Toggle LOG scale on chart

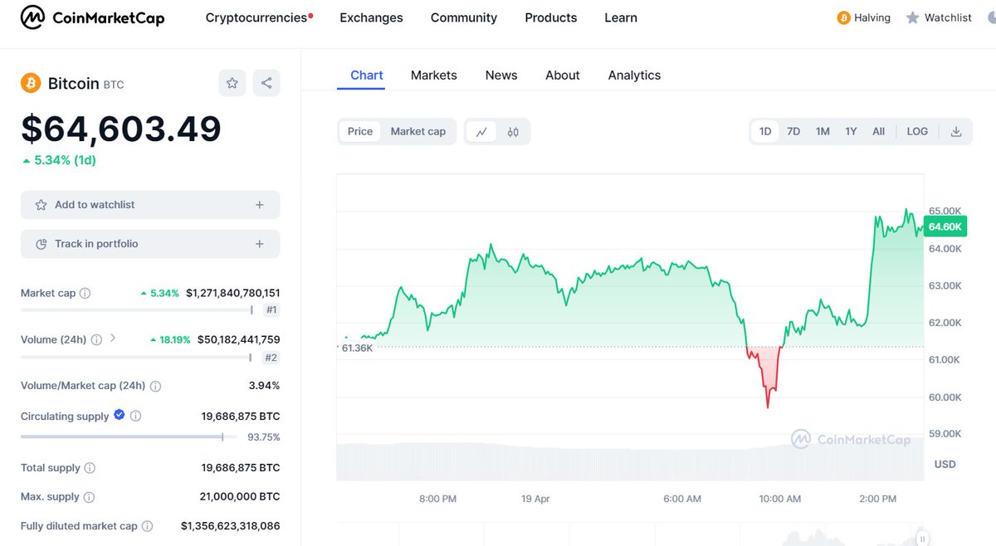point(917,131)
